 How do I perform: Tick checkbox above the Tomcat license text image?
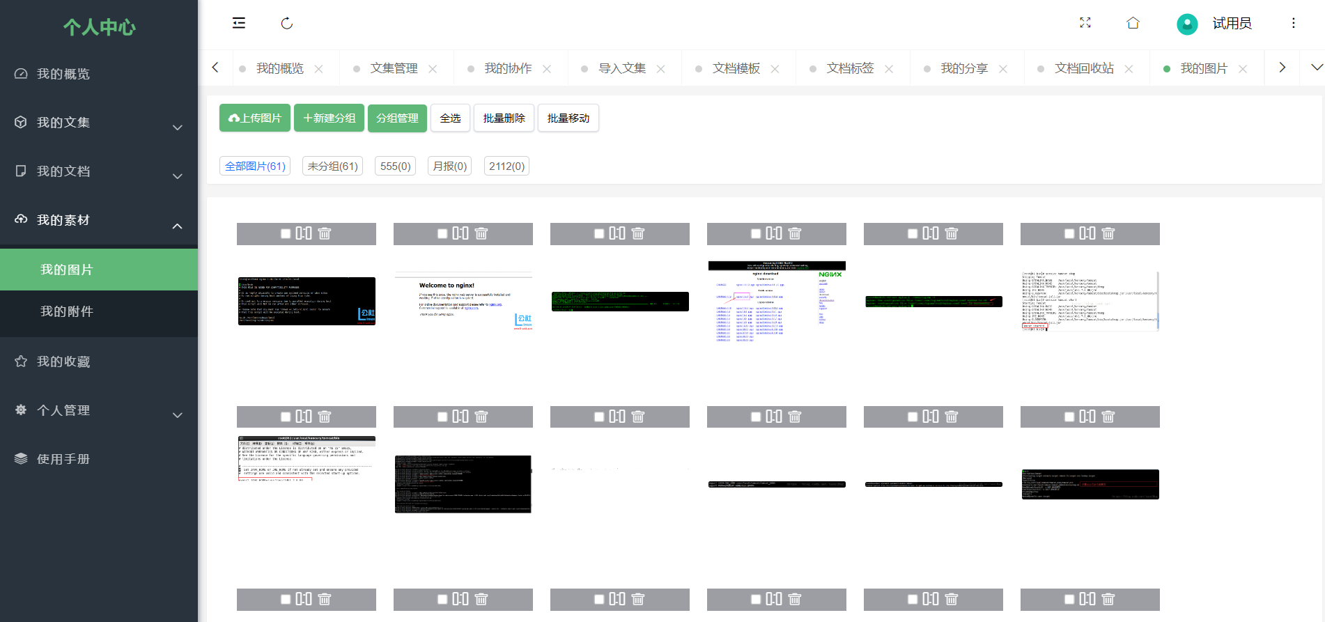click(286, 417)
